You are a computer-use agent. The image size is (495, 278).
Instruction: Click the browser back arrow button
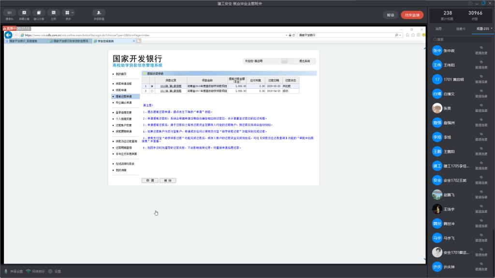tap(8, 35)
